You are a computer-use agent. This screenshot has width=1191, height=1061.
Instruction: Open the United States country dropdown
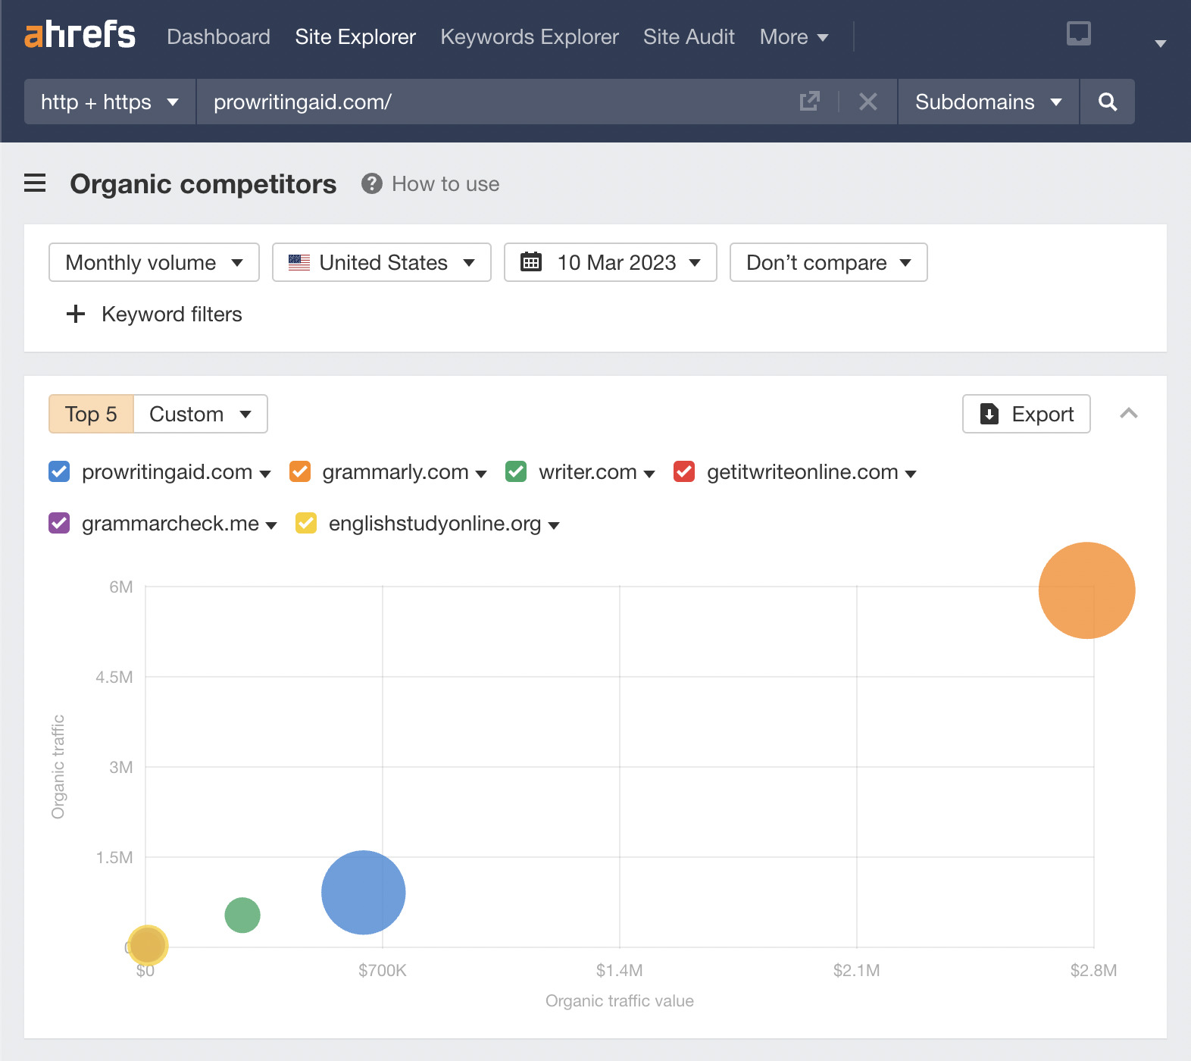382,262
